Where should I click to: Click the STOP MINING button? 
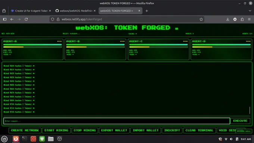pos(85,130)
